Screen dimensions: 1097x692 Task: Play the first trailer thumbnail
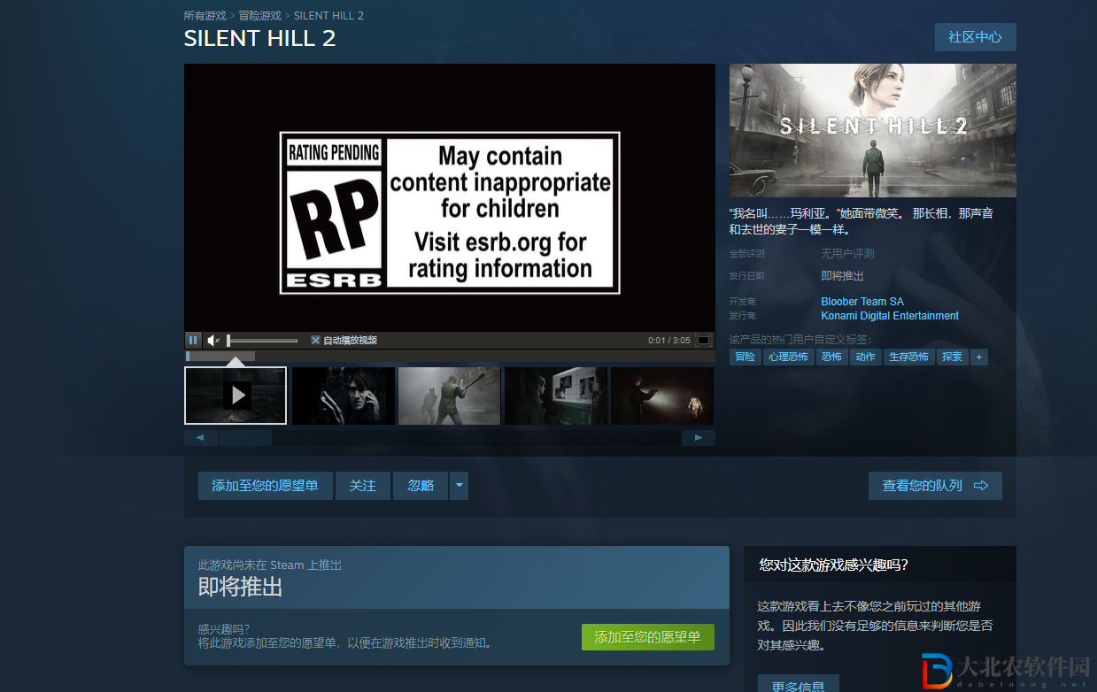coord(236,396)
